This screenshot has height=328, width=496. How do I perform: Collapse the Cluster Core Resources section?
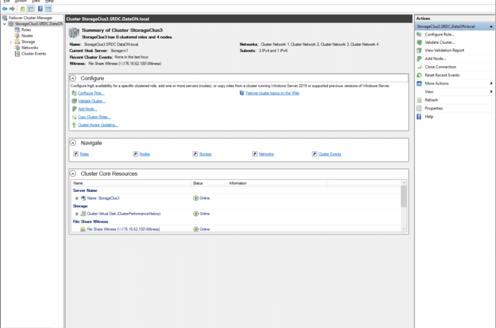pos(73,174)
